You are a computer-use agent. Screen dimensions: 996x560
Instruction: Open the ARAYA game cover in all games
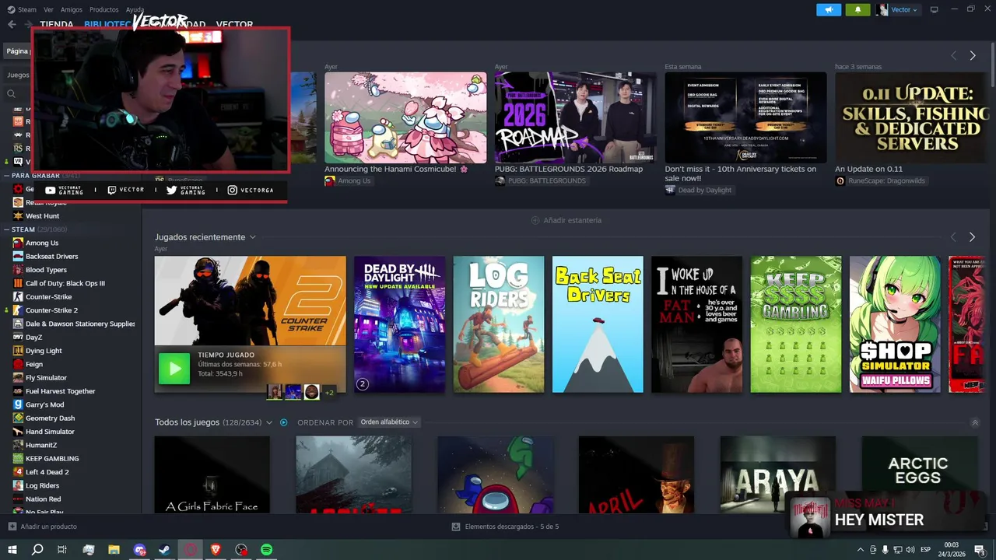pyautogui.click(x=778, y=474)
